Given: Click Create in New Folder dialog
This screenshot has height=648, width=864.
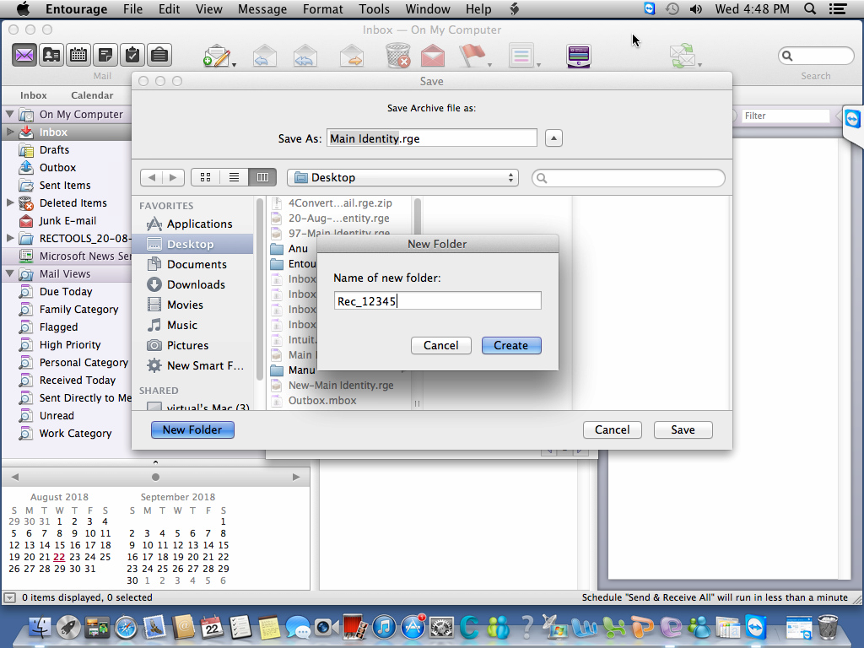Looking at the screenshot, I should tap(511, 345).
